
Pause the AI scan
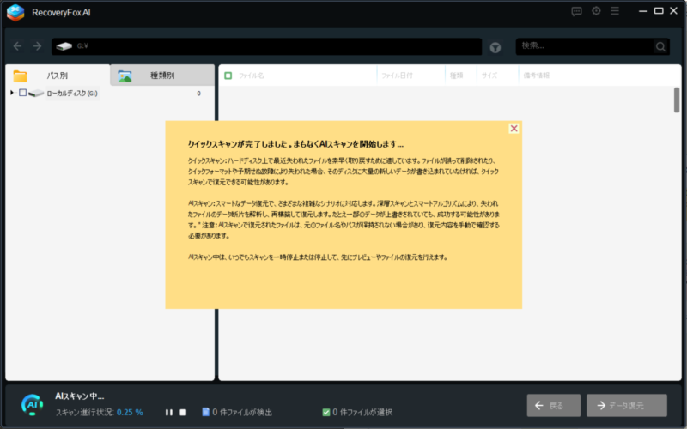(169, 413)
